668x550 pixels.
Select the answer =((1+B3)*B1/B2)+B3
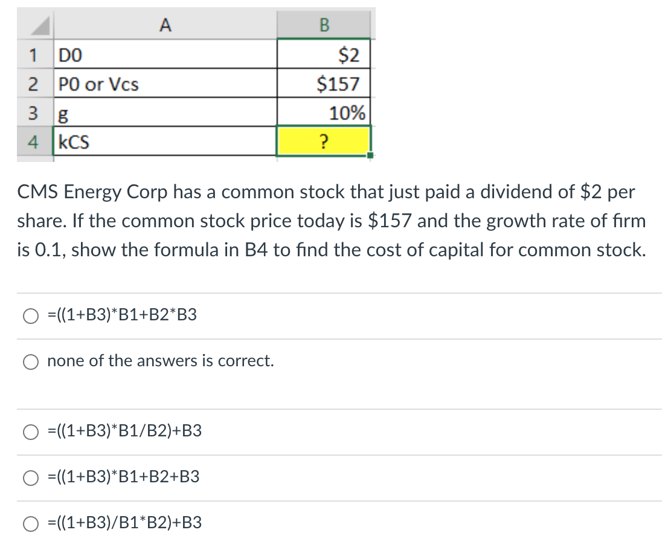[30, 431]
